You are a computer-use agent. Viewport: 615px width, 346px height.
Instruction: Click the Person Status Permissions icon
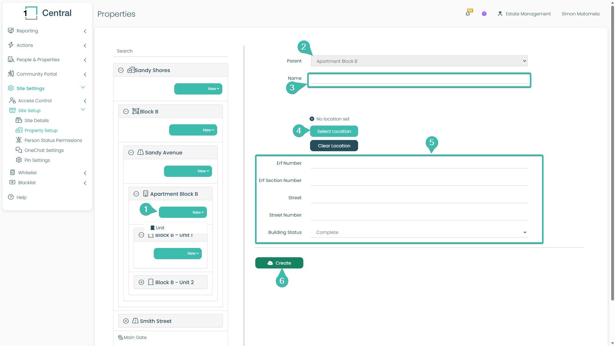point(19,140)
